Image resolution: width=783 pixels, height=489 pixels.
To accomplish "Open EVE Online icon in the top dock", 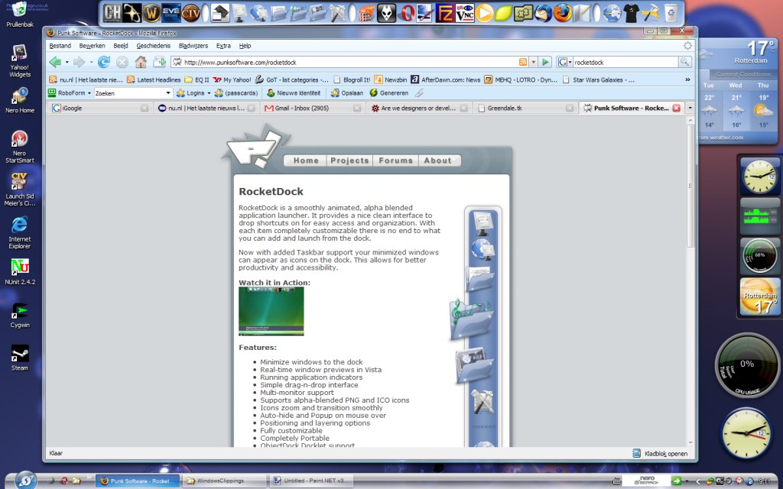I will pyautogui.click(x=171, y=13).
